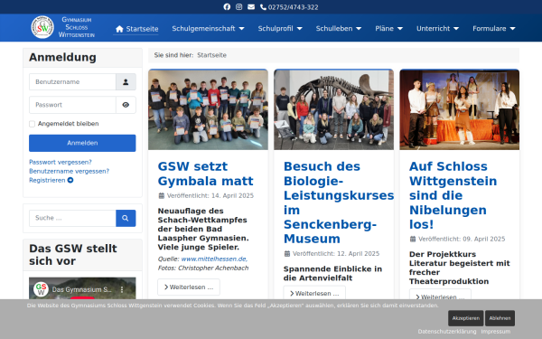The width and height of the screenshot is (542, 339).
Task: Click the Spannende Einblicke in die Artenvielfalt text
Action: point(332,274)
